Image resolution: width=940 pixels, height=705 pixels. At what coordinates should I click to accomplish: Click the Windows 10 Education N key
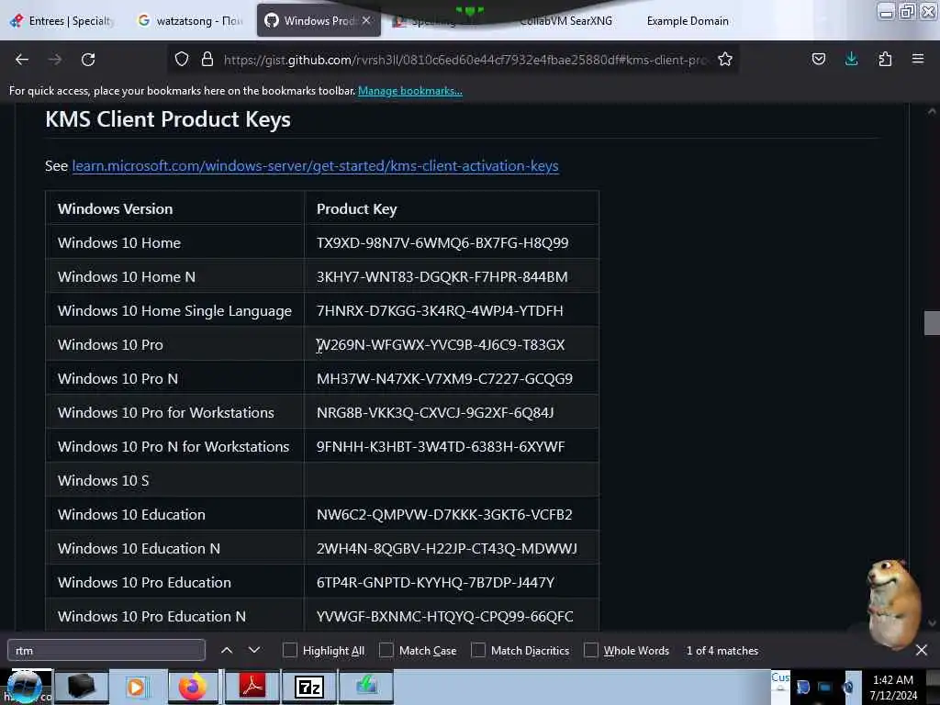447,549
